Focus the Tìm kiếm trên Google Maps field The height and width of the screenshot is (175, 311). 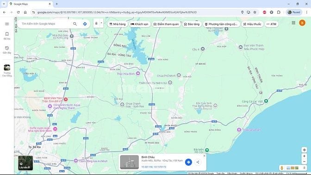tap(46, 24)
